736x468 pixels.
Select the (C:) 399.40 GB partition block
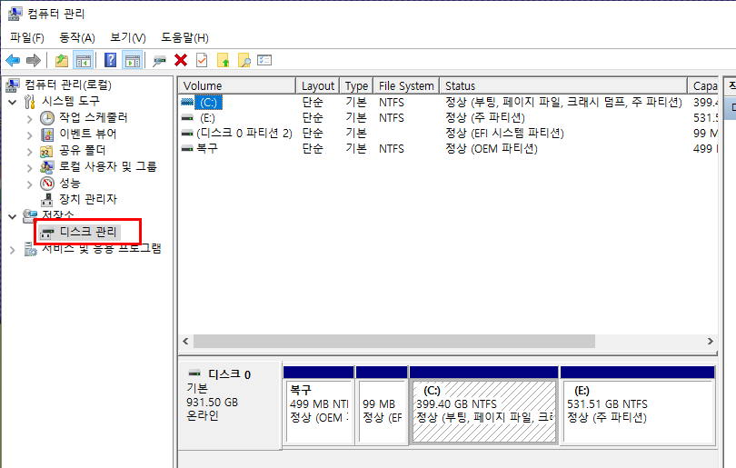[484, 405]
